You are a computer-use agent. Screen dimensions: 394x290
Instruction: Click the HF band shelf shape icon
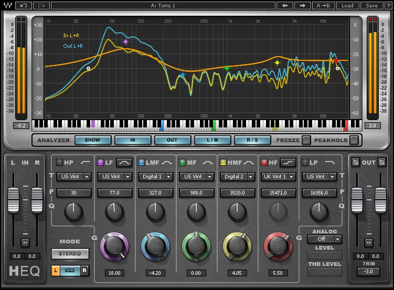pos(288,163)
